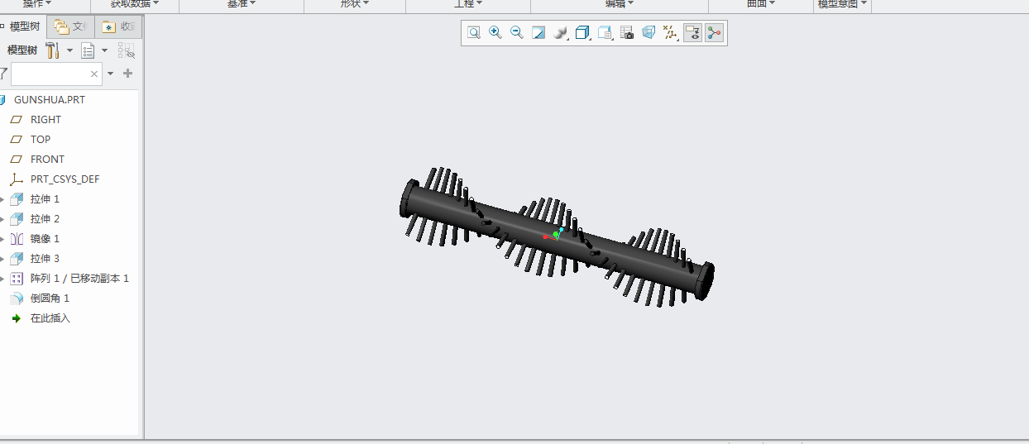Switch to the 模型树 tab

point(23,26)
